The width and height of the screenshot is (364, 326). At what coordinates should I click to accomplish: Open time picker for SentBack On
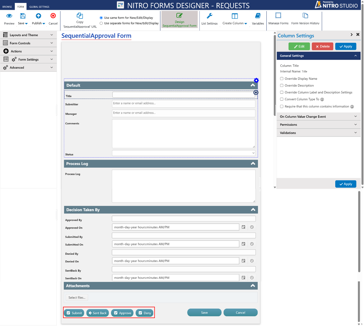click(252, 278)
